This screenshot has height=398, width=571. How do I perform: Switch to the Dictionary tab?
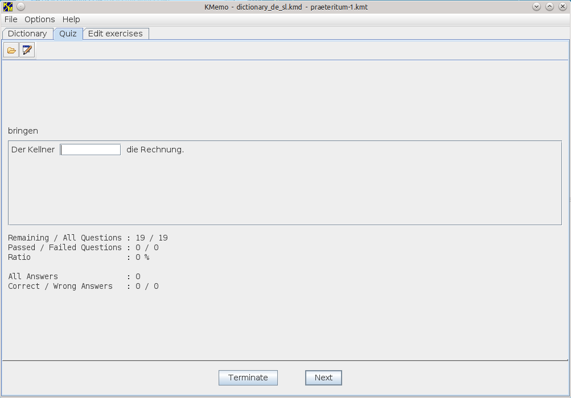point(28,34)
